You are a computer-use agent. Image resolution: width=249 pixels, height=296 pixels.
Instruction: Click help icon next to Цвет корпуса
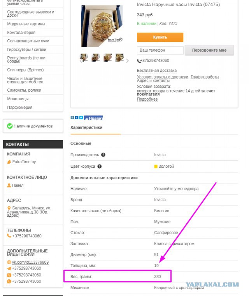click(x=100, y=166)
